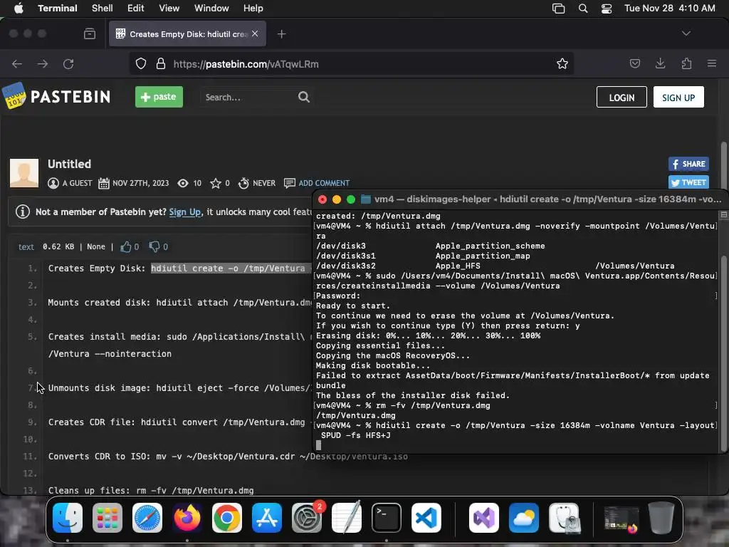Open Spotlight search in menu bar
Image resolution: width=729 pixels, height=547 pixels.
(x=582, y=9)
